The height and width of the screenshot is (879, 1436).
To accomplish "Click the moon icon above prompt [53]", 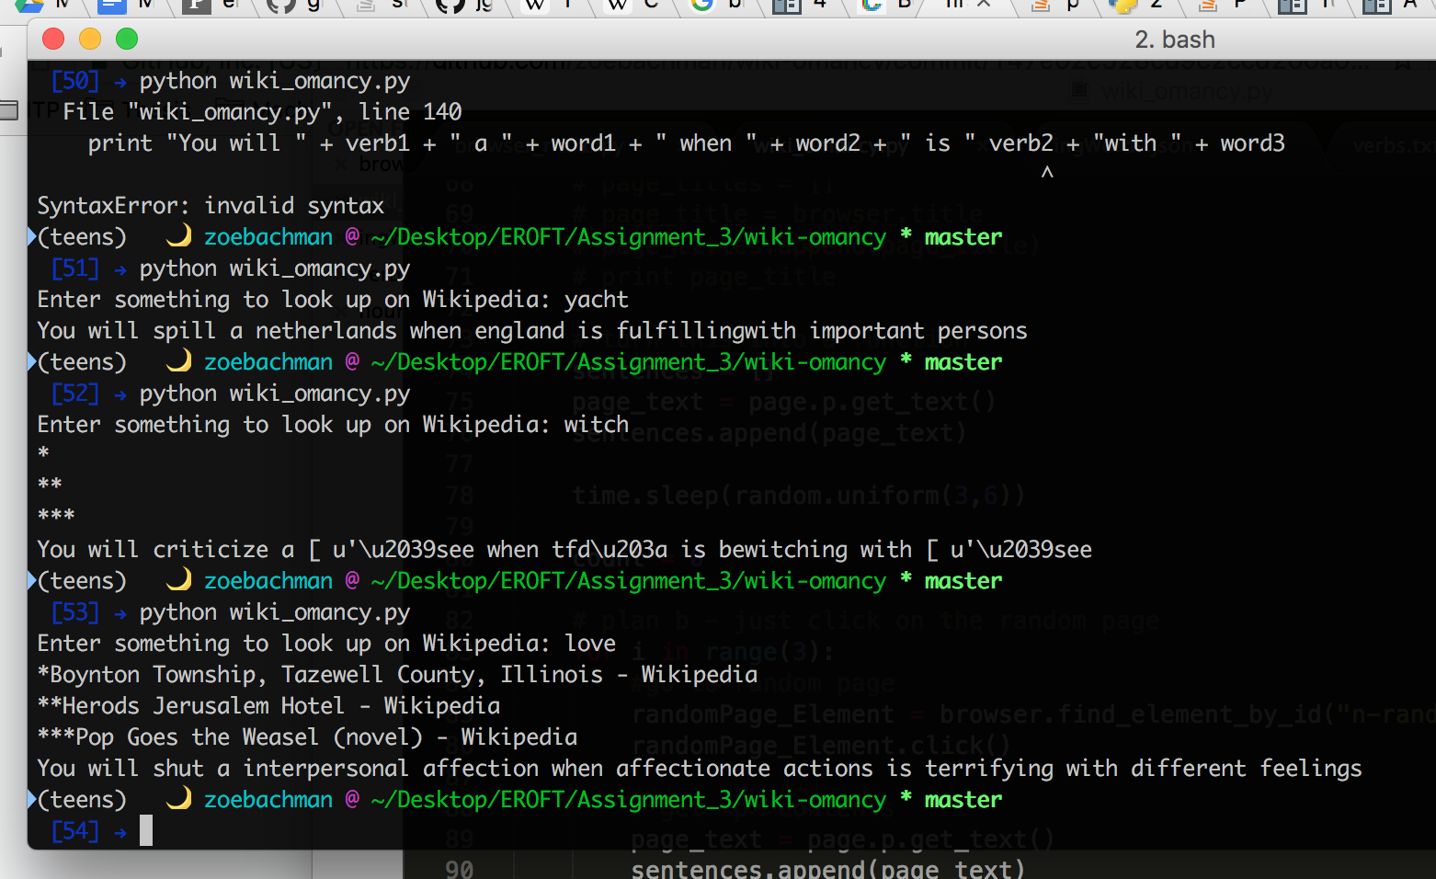I will [x=178, y=580].
